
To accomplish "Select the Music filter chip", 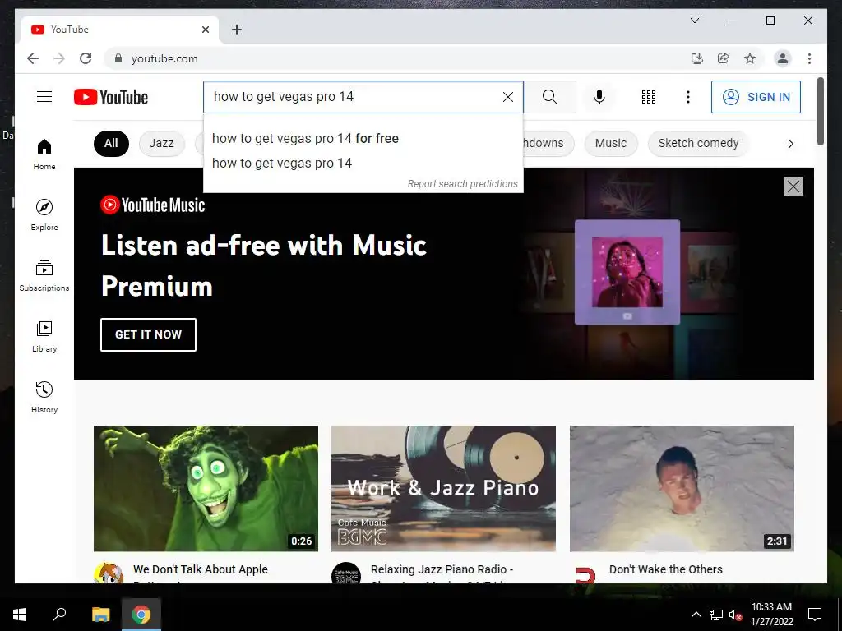I will 611,143.
